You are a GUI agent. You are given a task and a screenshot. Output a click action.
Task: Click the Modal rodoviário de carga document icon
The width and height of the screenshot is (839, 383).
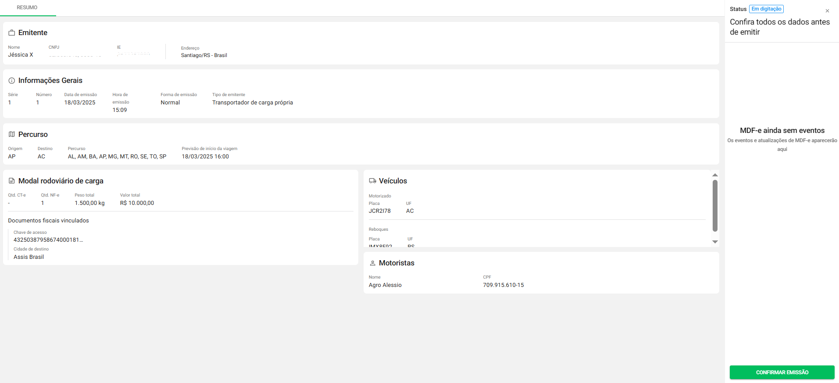pos(12,181)
